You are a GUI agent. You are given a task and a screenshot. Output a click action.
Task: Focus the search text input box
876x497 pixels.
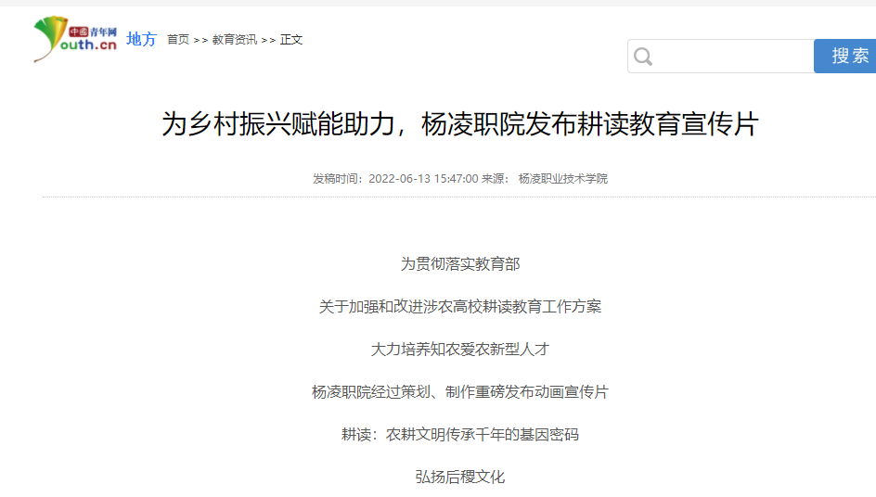[733, 57]
